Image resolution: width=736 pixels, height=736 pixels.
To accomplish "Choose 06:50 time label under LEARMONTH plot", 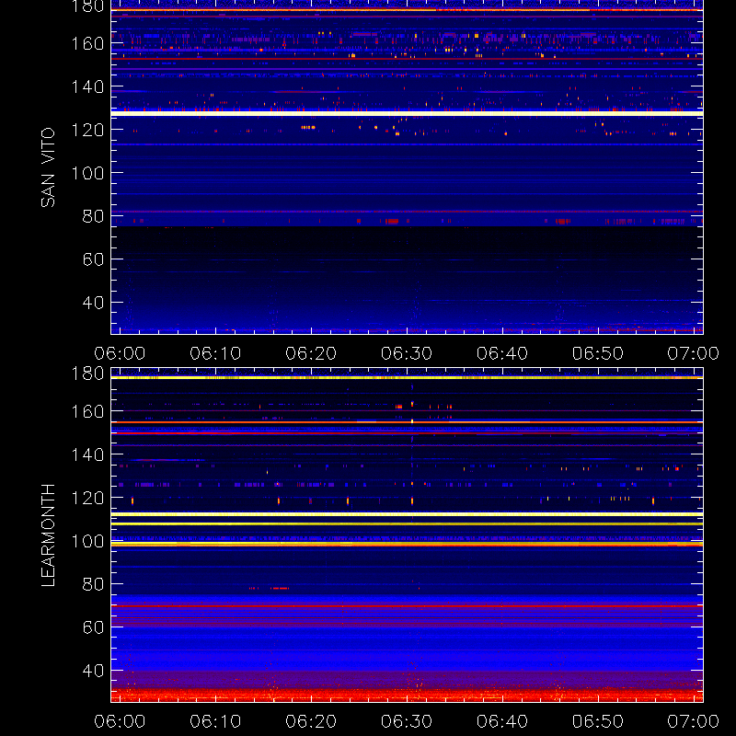I will [x=598, y=721].
